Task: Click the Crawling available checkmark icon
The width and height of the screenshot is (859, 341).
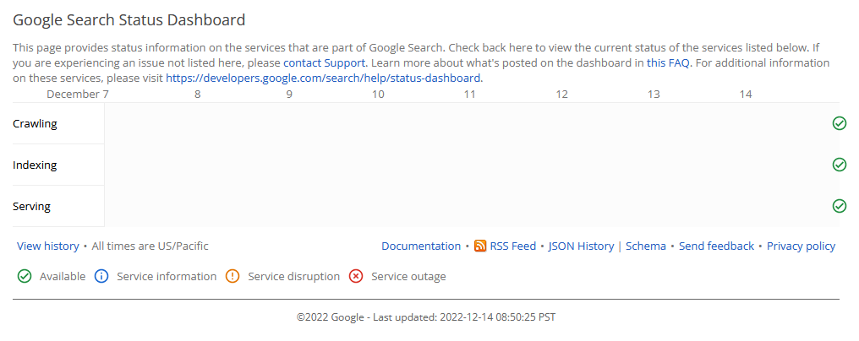Action: [x=840, y=124]
